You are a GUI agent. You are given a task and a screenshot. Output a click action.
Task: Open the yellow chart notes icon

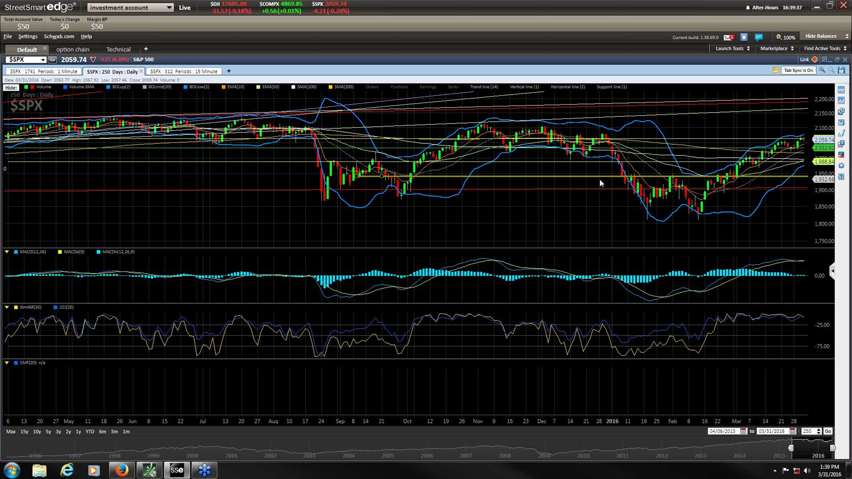tap(776, 70)
